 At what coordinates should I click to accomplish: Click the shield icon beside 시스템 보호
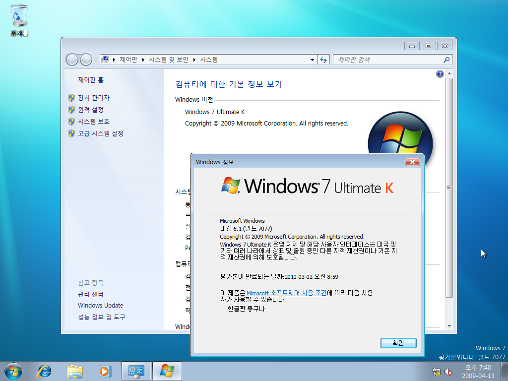coord(71,122)
